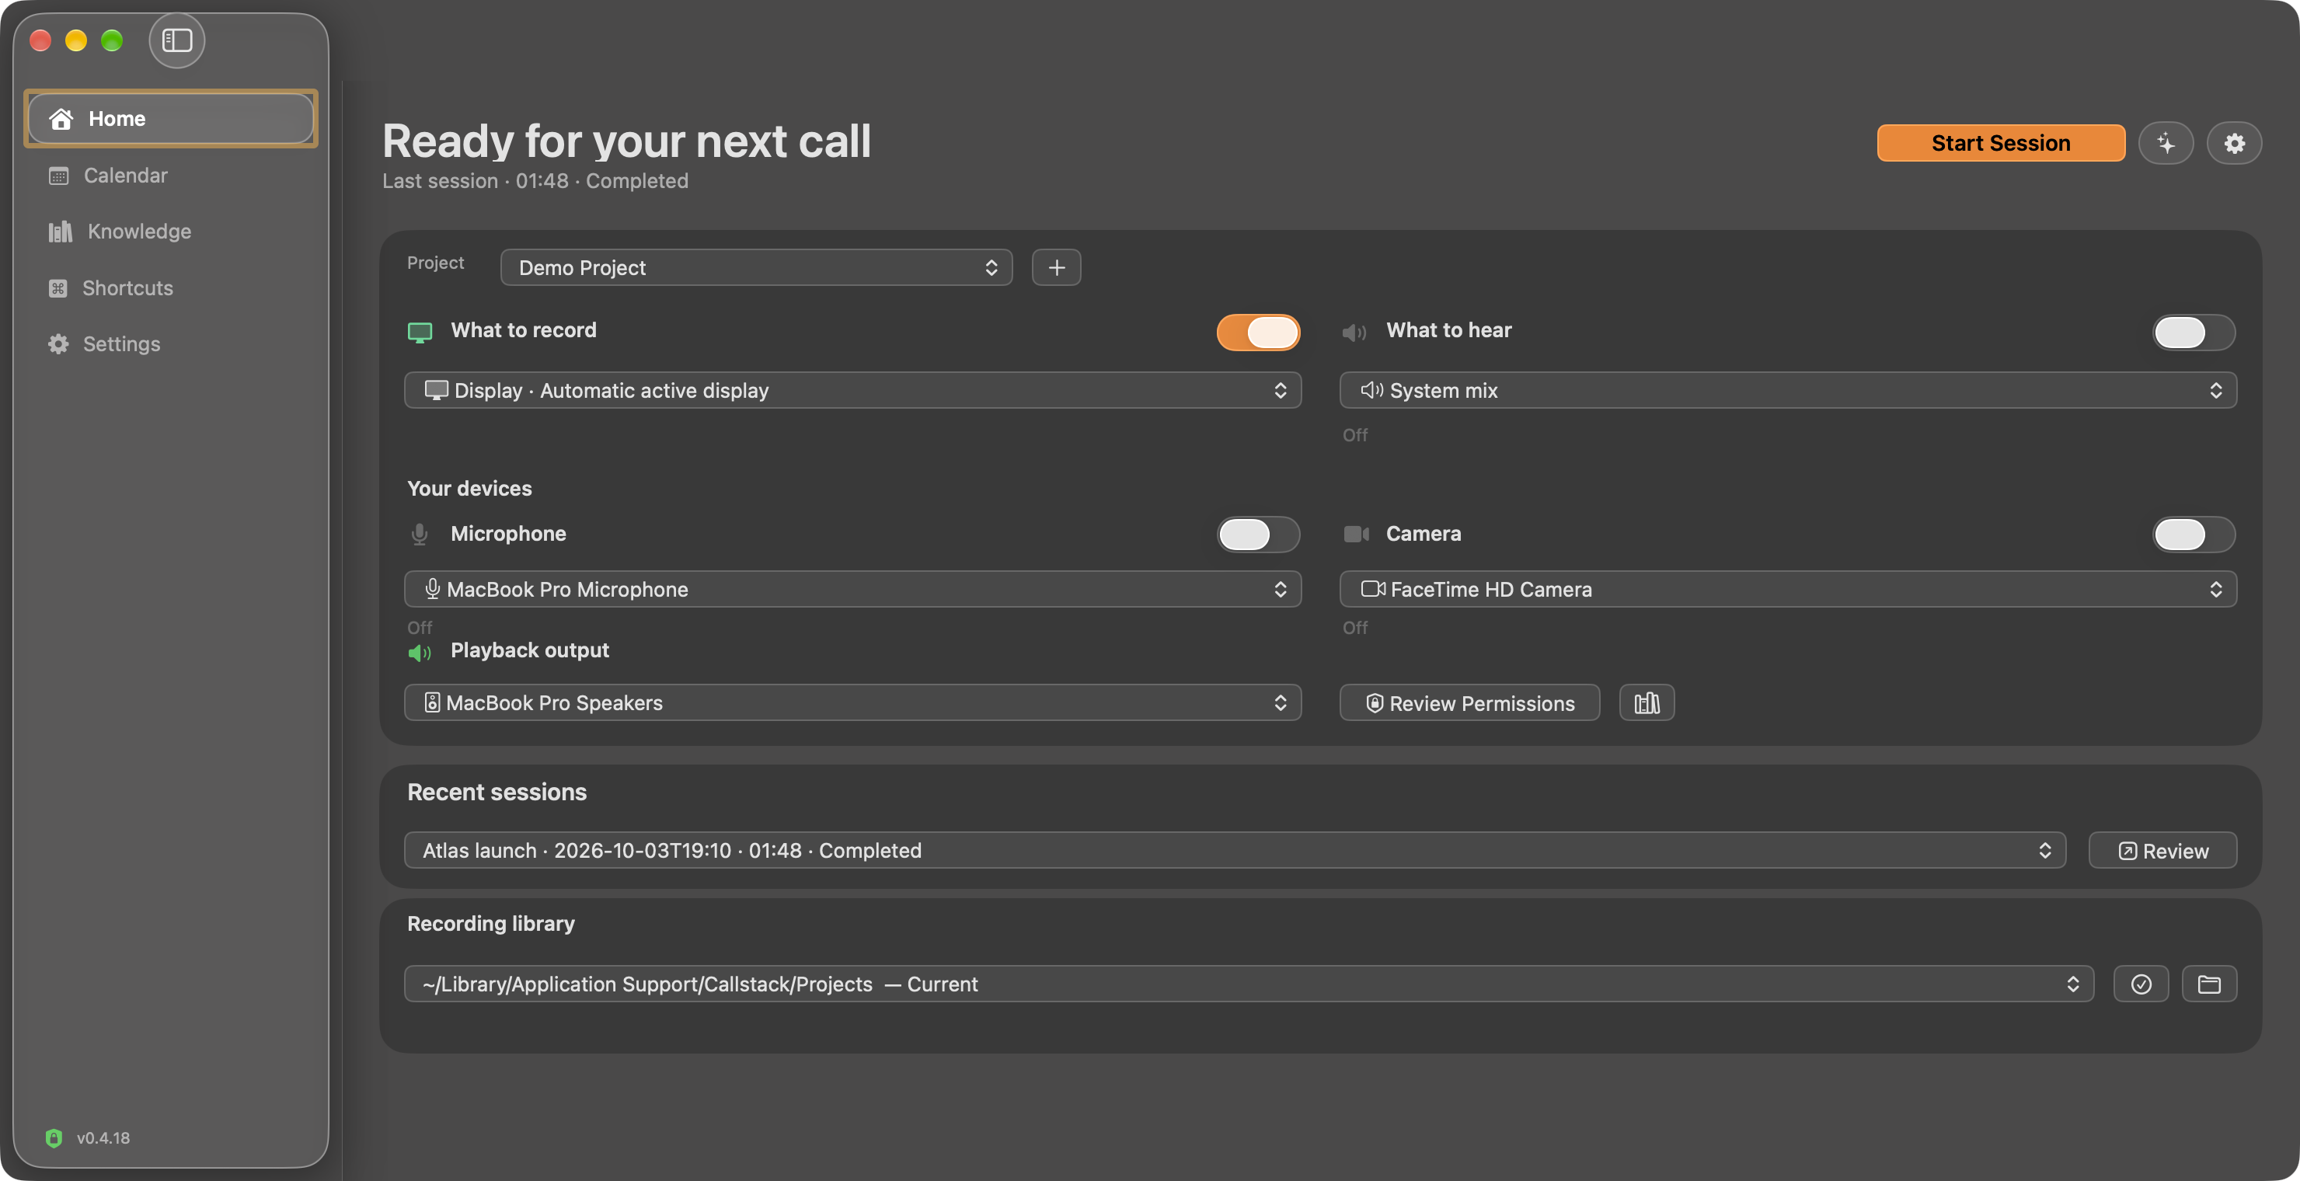
Task: Click the speaker icon beside What to hear
Action: [x=1354, y=332]
